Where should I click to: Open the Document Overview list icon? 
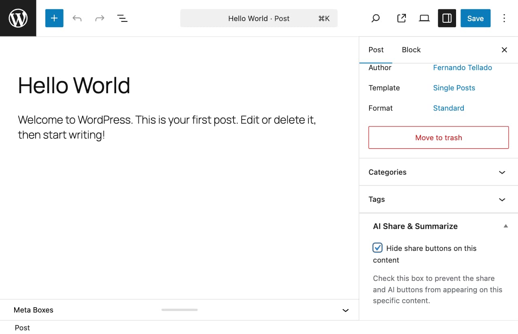tap(122, 18)
